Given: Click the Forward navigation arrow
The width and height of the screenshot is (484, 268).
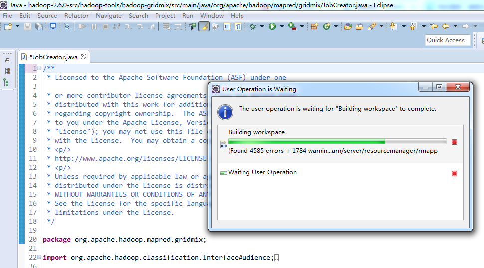Looking at the screenshot, I should point(465,27).
